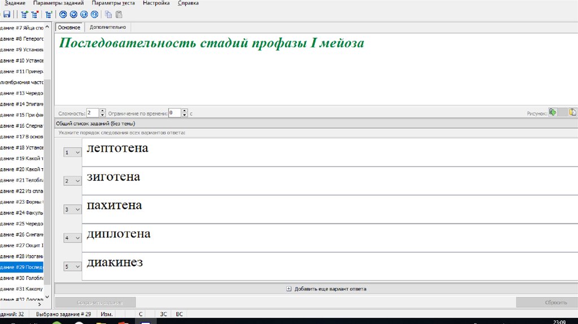Open order dropdown for лептотена

73,152
